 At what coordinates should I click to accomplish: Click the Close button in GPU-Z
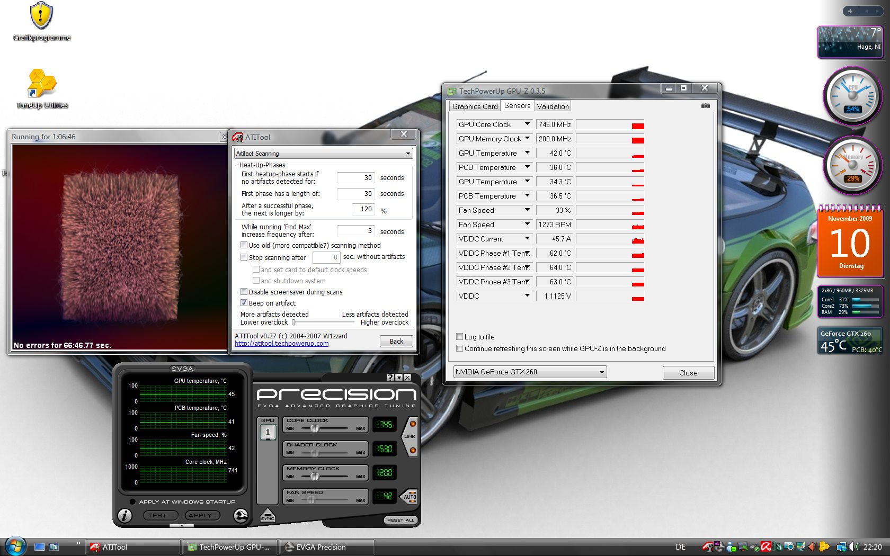coord(688,373)
